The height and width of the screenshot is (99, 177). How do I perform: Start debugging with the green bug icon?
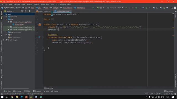[x=136, y=8]
